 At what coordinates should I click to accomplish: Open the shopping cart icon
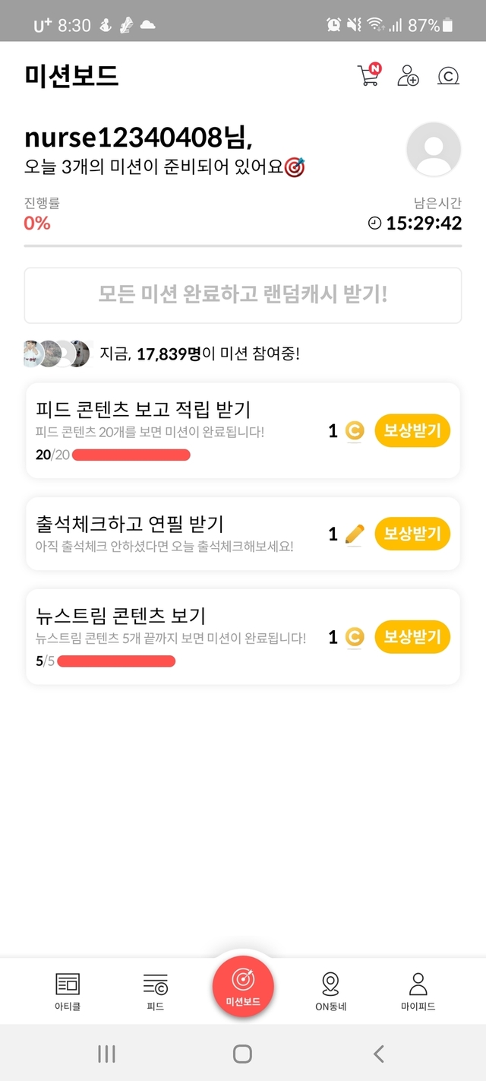(x=368, y=76)
